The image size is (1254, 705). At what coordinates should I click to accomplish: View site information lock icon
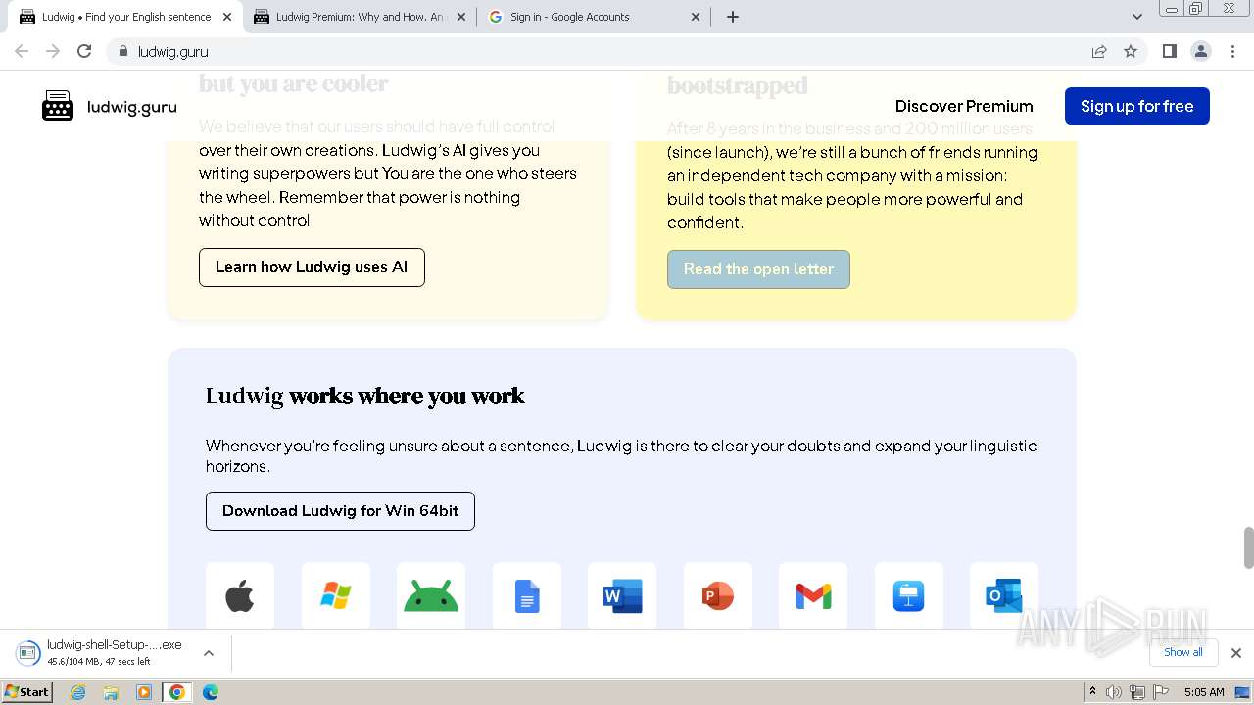[122, 51]
